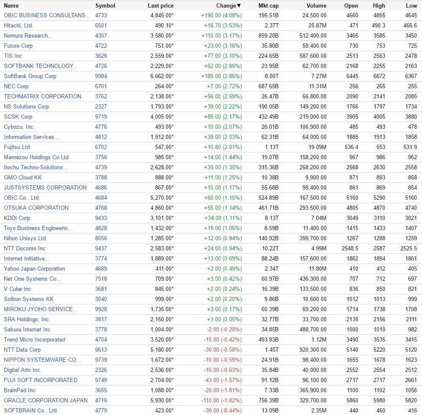422x415 pixels.
Task: Open Net One Systems Co link
Action: [32, 279]
